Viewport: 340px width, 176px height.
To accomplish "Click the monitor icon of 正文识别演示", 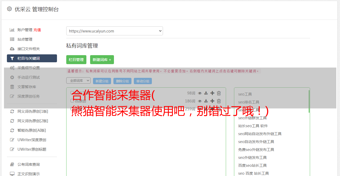I will [x=12, y=174].
